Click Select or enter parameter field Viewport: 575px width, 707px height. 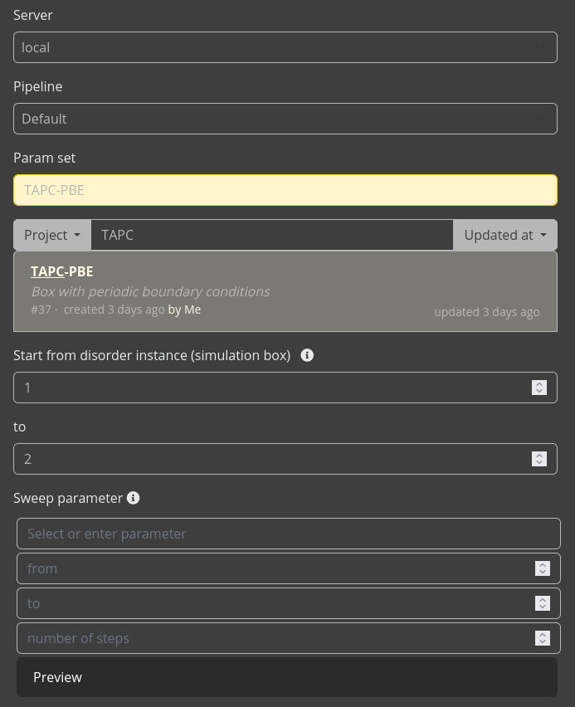[x=288, y=534]
